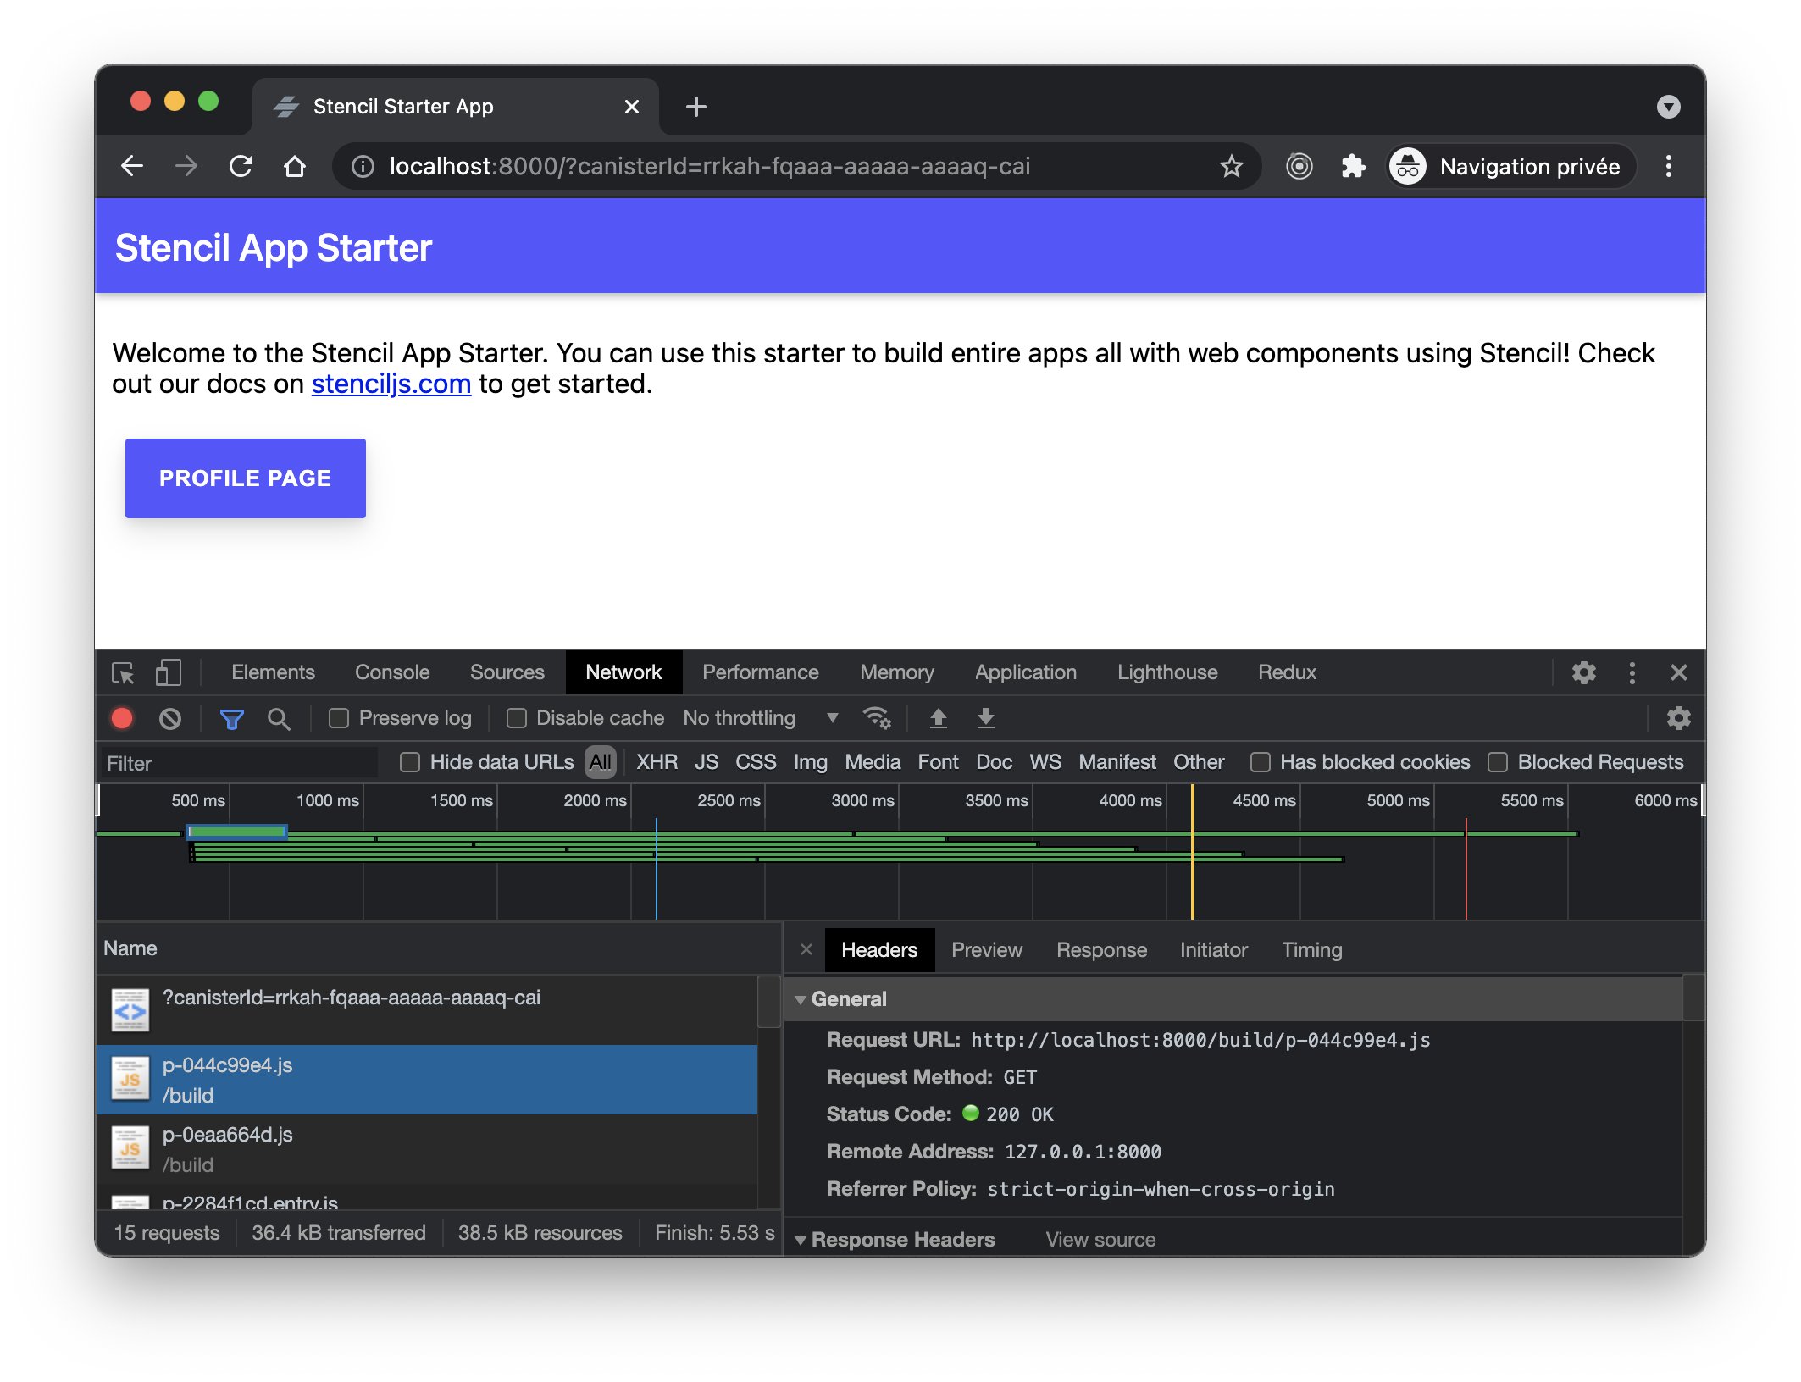Screen dimensions: 1801x1382
Task: Close the Stencil Starter App tab
Action: (x=632, y=107)
